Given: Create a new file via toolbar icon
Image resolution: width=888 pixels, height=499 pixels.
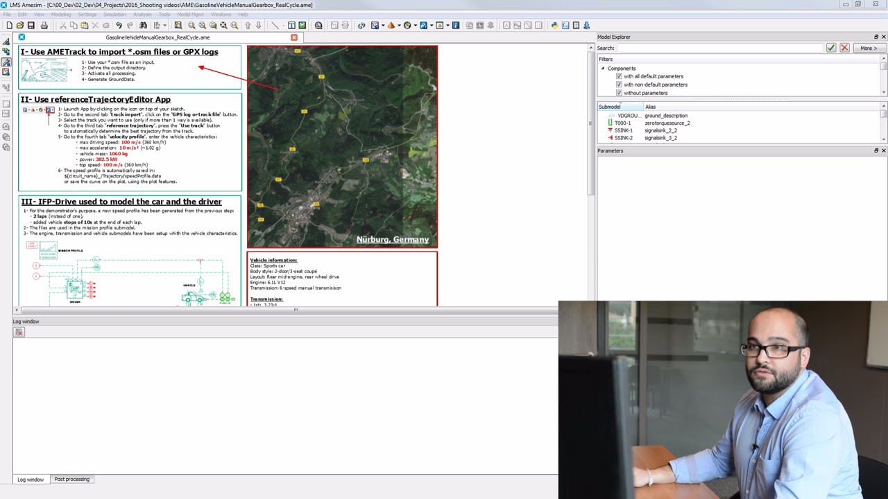Looking at the screenshot, I should click(9, 25).
